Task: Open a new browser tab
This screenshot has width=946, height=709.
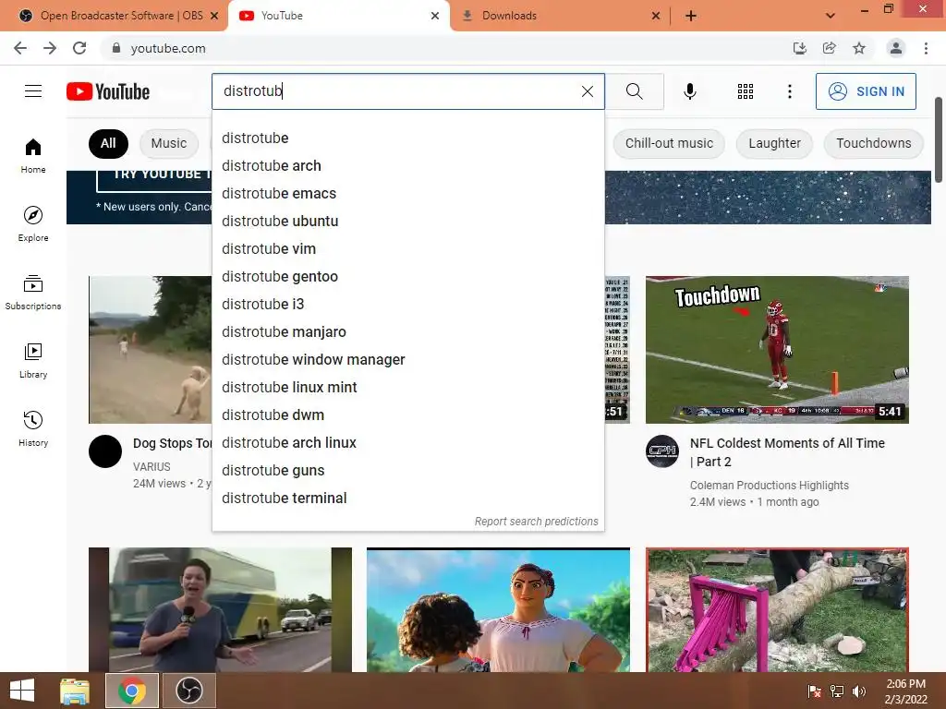Action: click(x=691, y=16)
